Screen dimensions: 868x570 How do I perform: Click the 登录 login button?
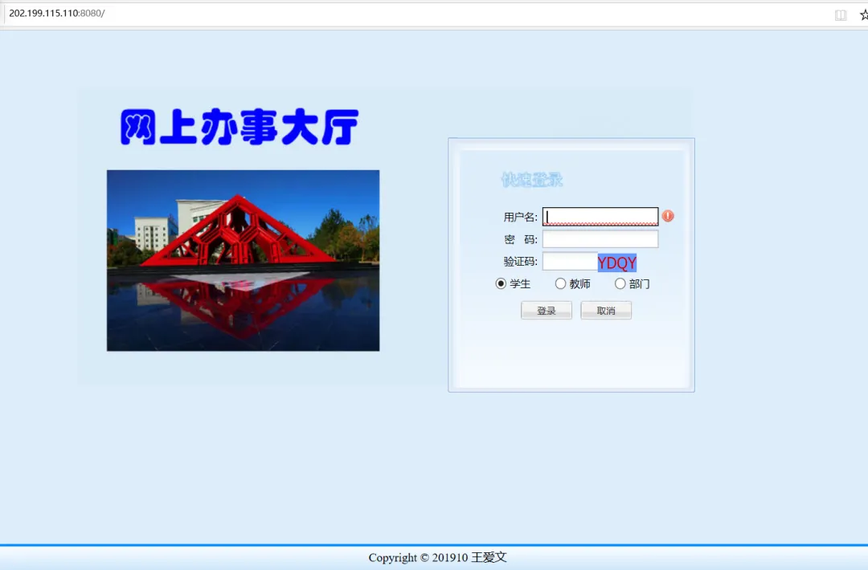click(x=547, y=310)
